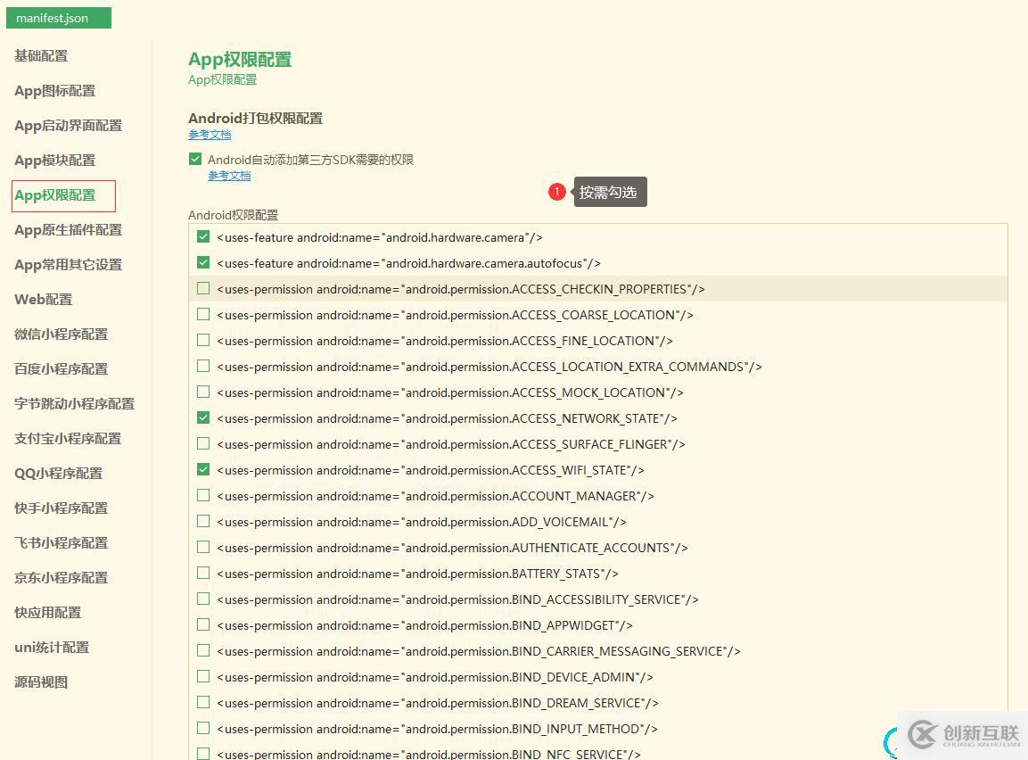Switch to 源码视图

[41, 682]
